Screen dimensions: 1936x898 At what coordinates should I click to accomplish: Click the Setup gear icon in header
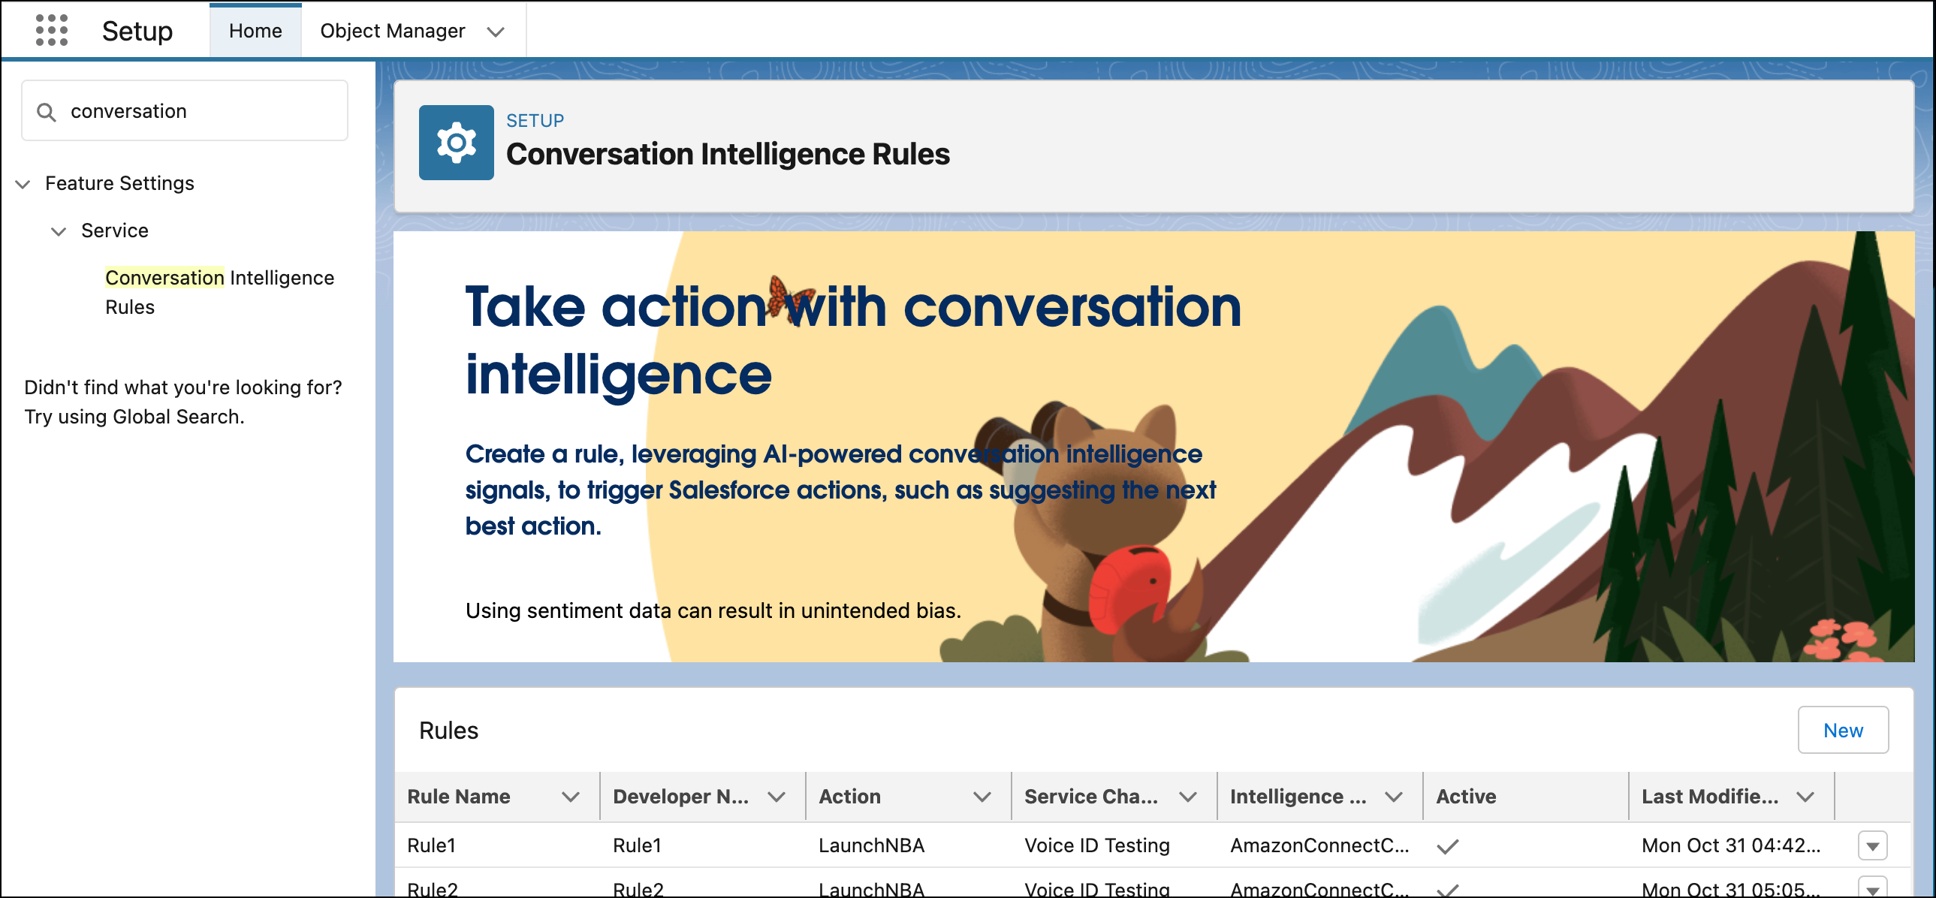456,142
